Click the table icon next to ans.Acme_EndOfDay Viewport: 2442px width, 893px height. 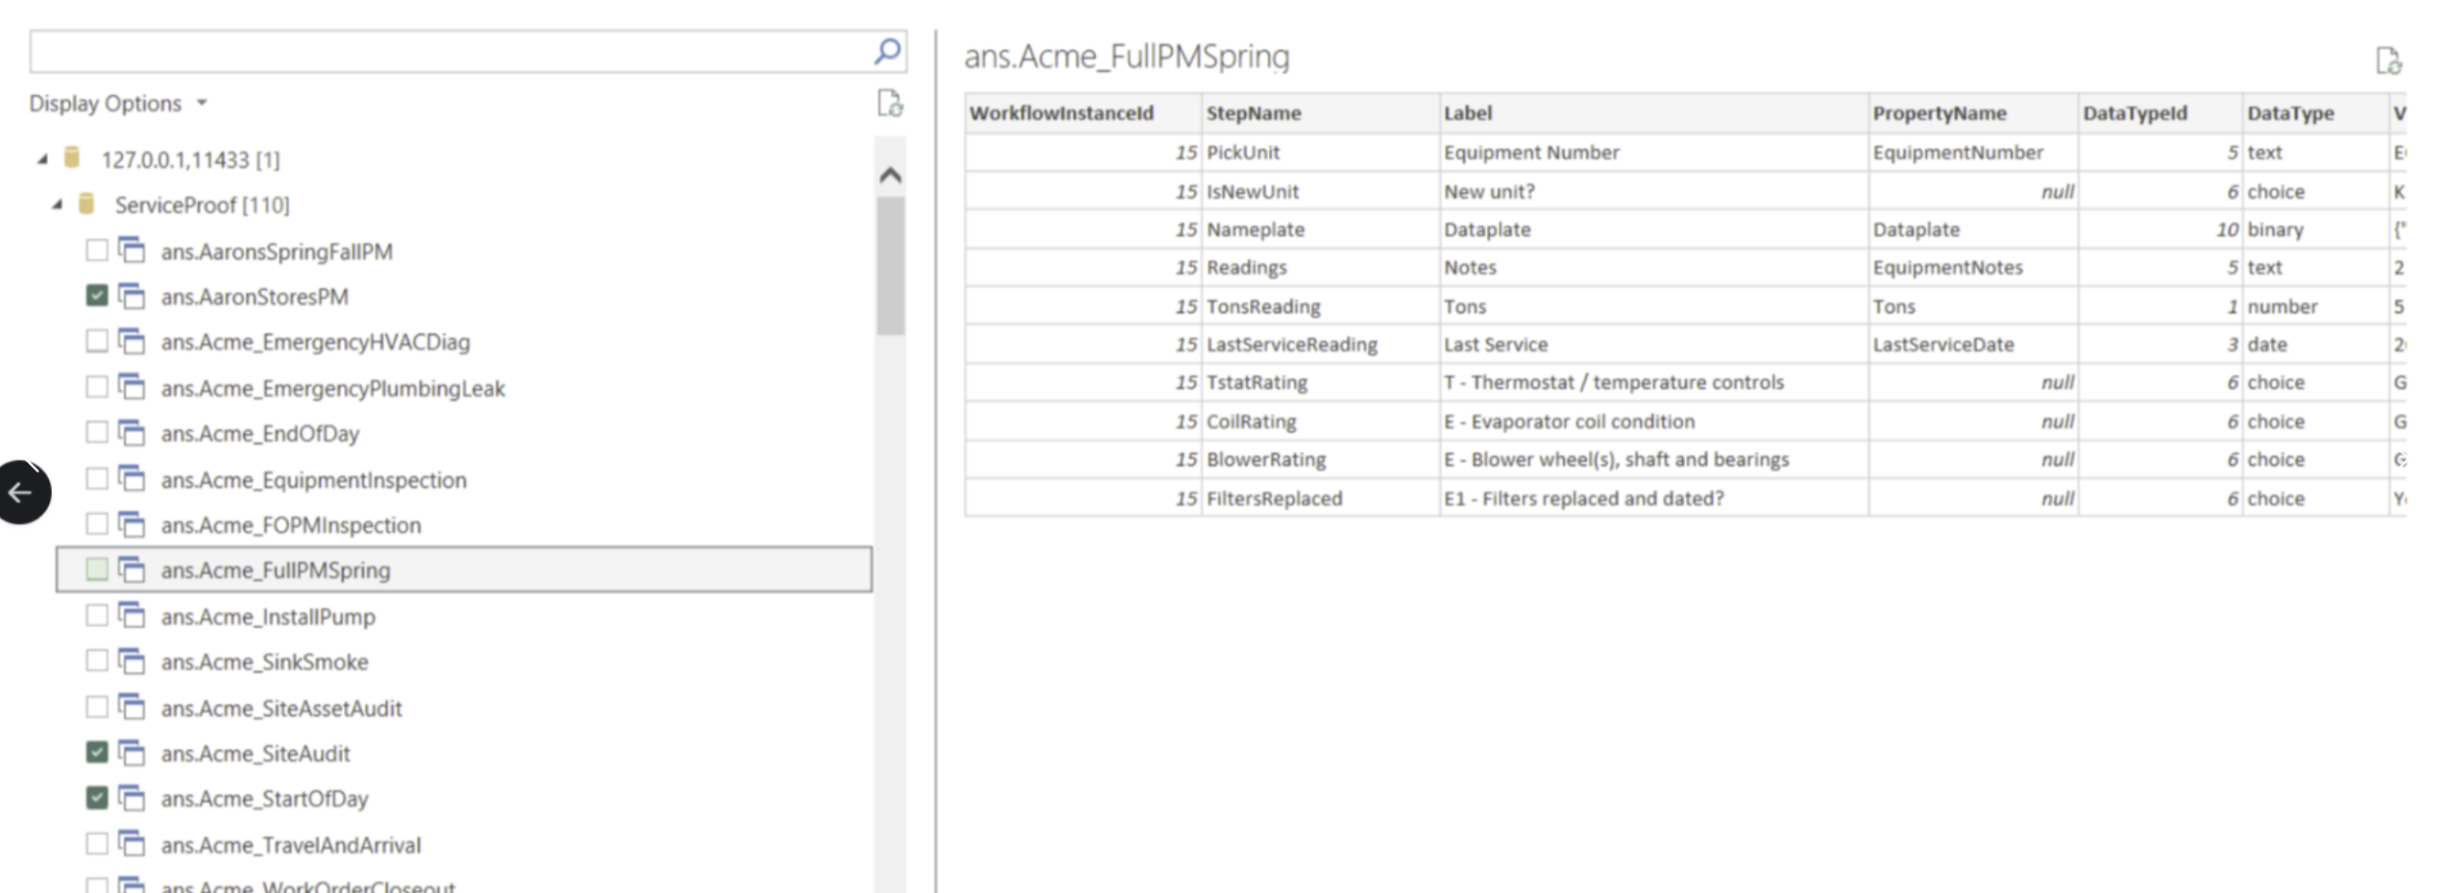[132, 432]
